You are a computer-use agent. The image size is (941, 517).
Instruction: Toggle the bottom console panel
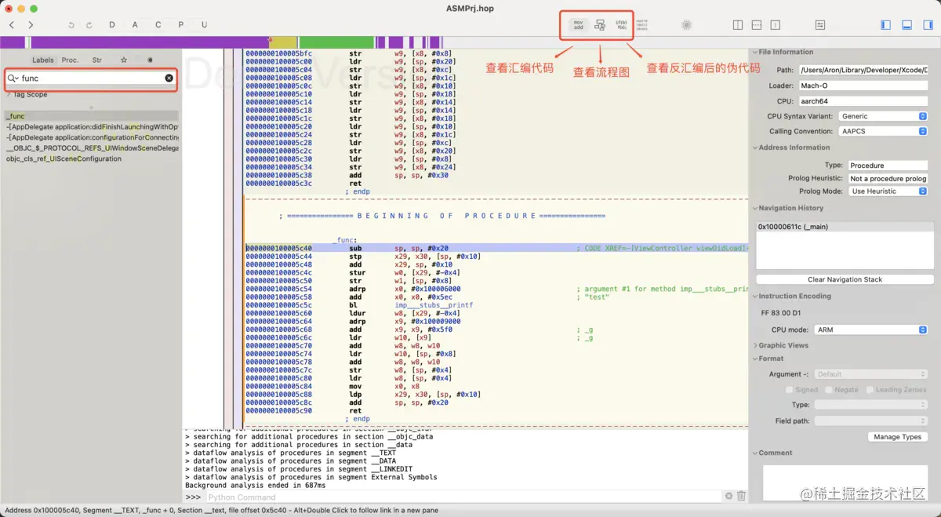tap(906, 25)
